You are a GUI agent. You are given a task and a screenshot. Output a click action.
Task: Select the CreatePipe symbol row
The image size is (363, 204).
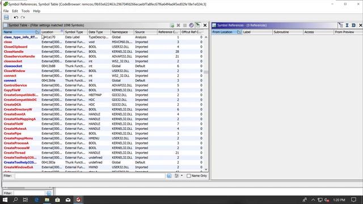103,134
